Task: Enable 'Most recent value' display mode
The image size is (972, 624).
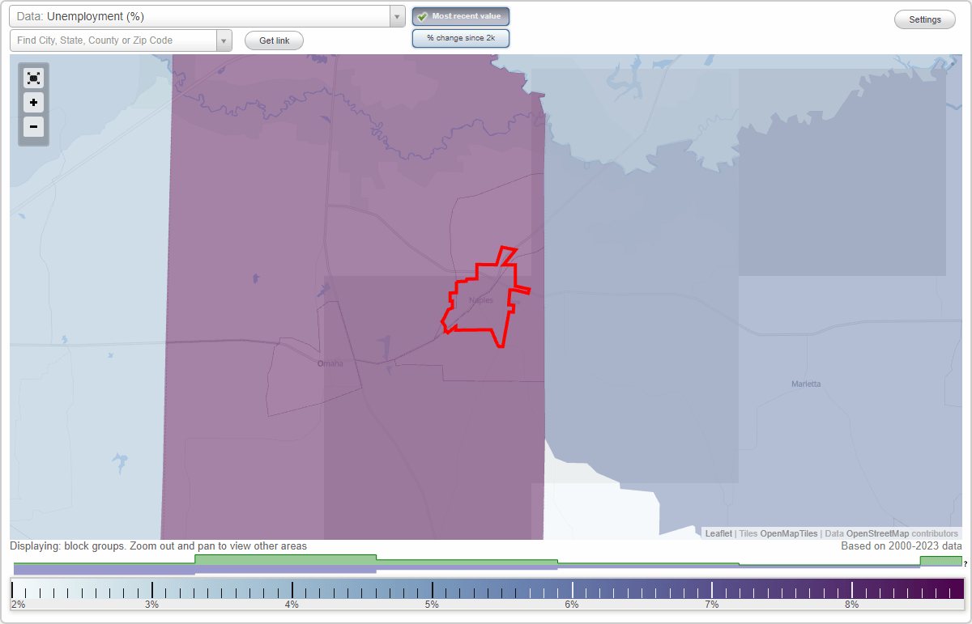Action: pyautogui.click(x=460, y=15)
